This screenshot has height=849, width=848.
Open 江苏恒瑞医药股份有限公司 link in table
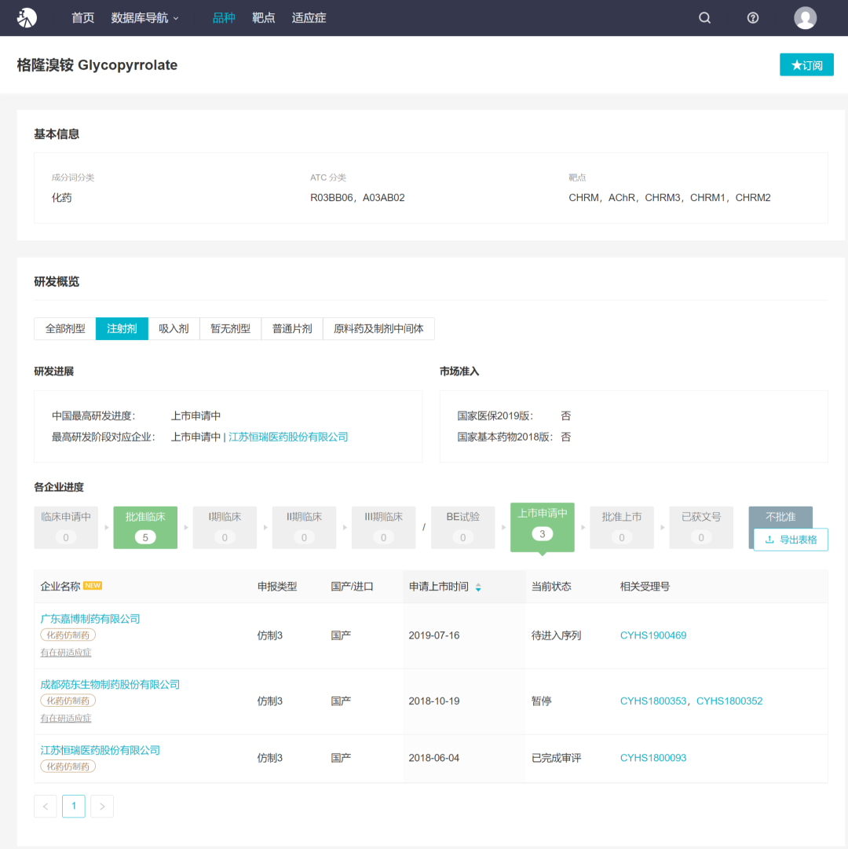coord(101,750)
